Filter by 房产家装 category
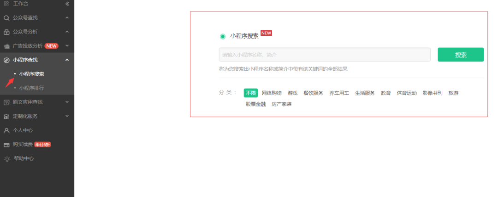This screenshot has width=498, height=197. [x=281, y=104]
